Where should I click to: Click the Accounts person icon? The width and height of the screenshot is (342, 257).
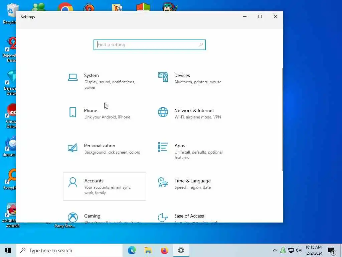tap(72, 182)
